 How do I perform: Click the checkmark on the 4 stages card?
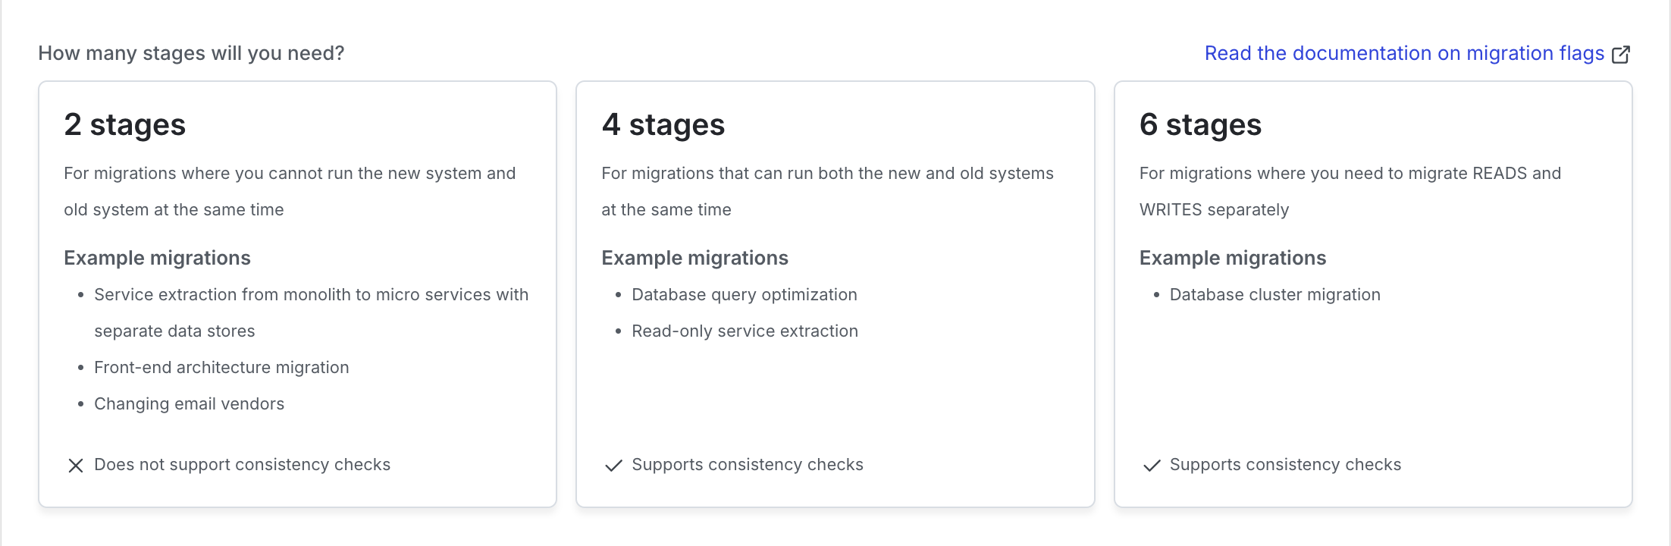(613, 465)
